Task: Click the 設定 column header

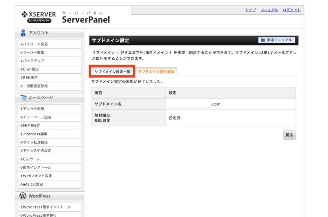Action: [231, 93]
